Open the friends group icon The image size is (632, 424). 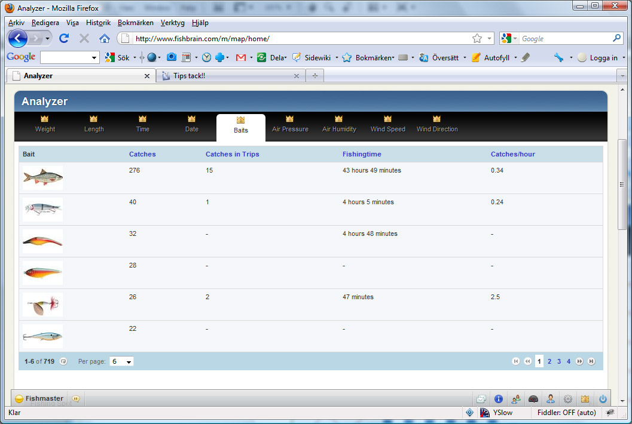[515, 399]
